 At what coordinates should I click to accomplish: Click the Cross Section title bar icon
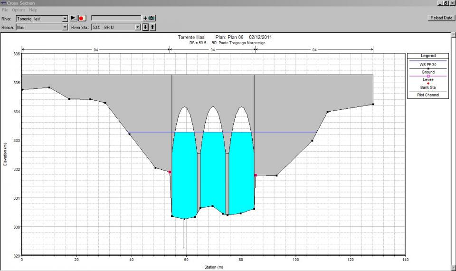pyautogui.click(x=3, y=3)
